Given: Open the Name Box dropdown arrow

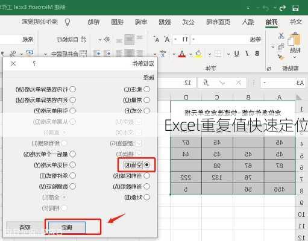Looking at the screenshot, I should [x=265, y=83].
